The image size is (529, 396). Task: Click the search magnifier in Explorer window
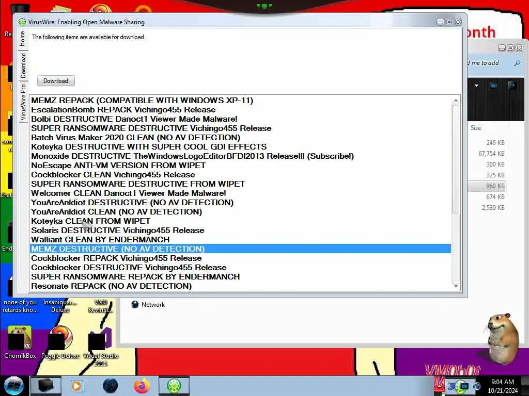click(517, 63)
